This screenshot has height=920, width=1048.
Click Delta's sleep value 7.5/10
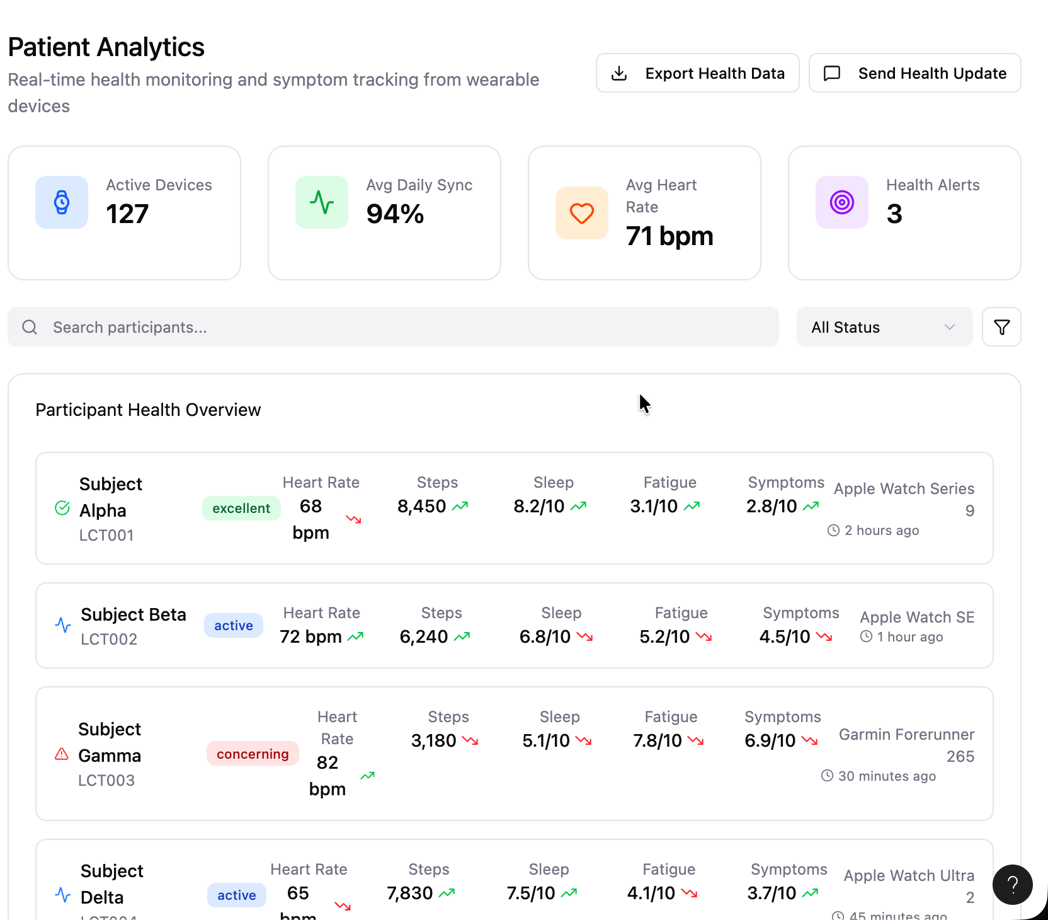tap(531, 893)
